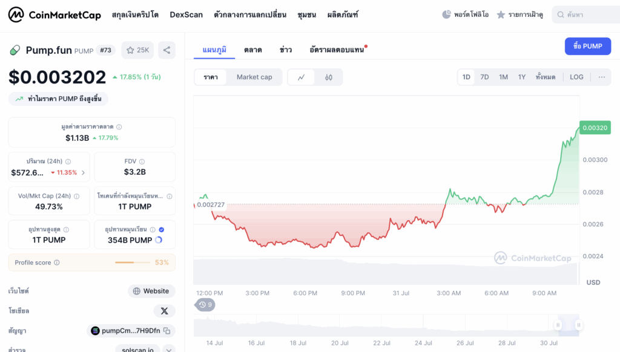Open the X social link
Image resolution: width=620 pixels, height=352 pixels.
164,311
